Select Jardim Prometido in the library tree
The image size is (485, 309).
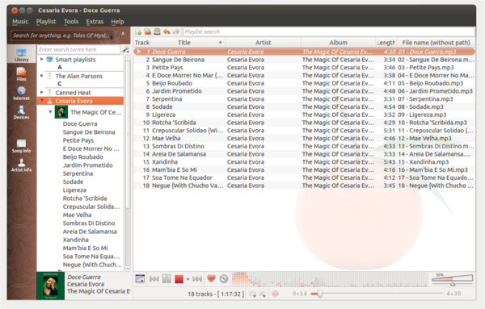point(87,165)
